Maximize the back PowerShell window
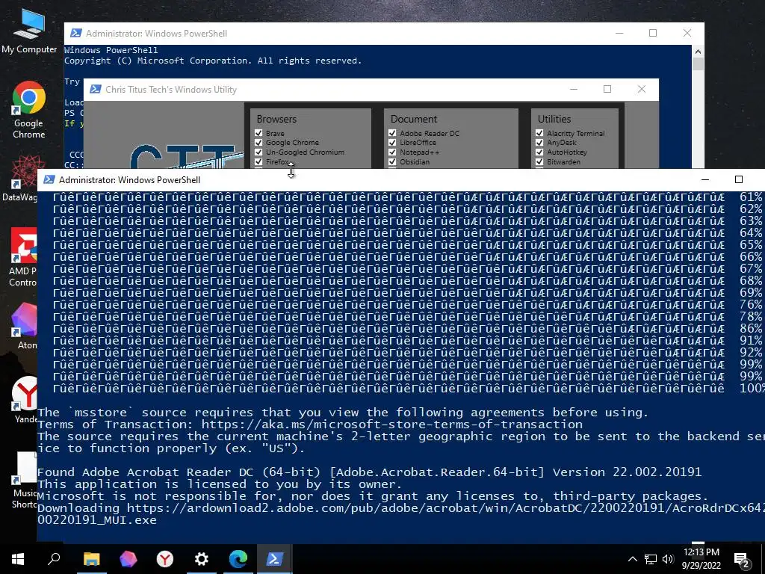Screen dimensions: 765x574 (x=653, y=33)
